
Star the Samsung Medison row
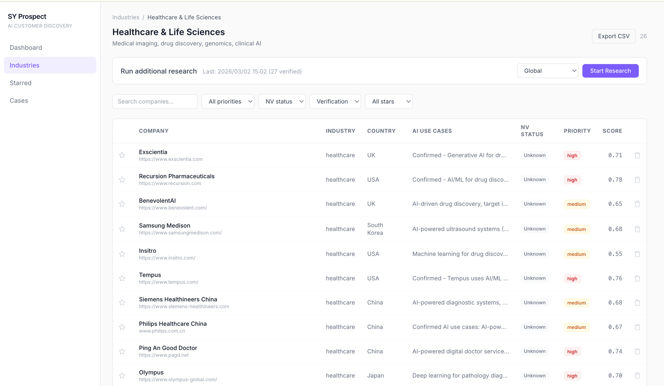click(122, 229)
